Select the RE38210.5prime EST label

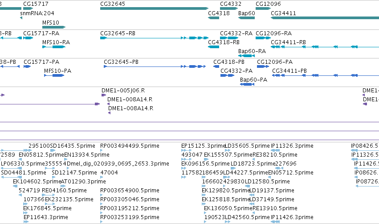tap(275, 155)
